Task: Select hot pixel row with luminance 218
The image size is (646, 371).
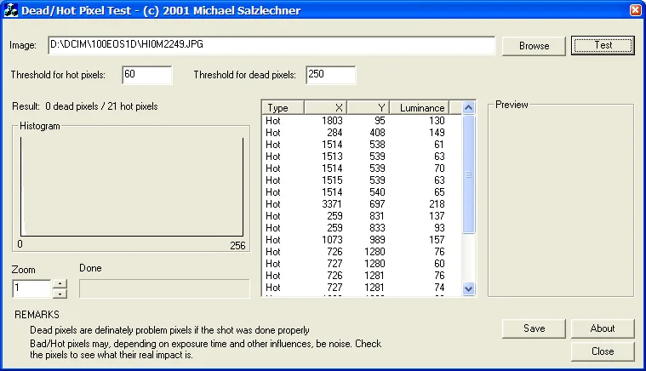Action: tap(357, 204)
